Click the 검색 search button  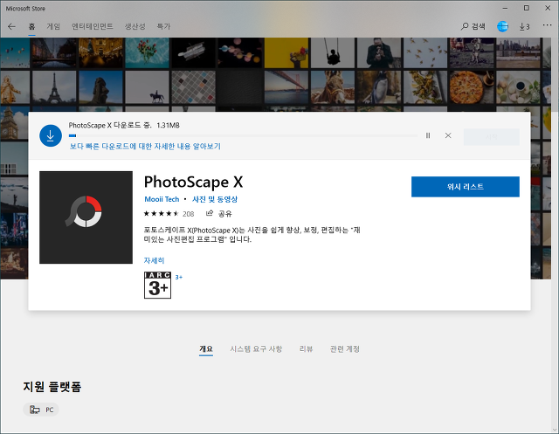(x=473, y=26)
